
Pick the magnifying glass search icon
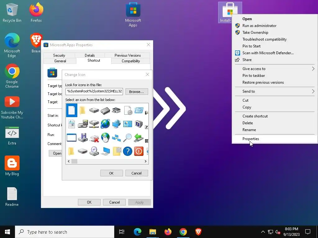[x=128, y=138]
